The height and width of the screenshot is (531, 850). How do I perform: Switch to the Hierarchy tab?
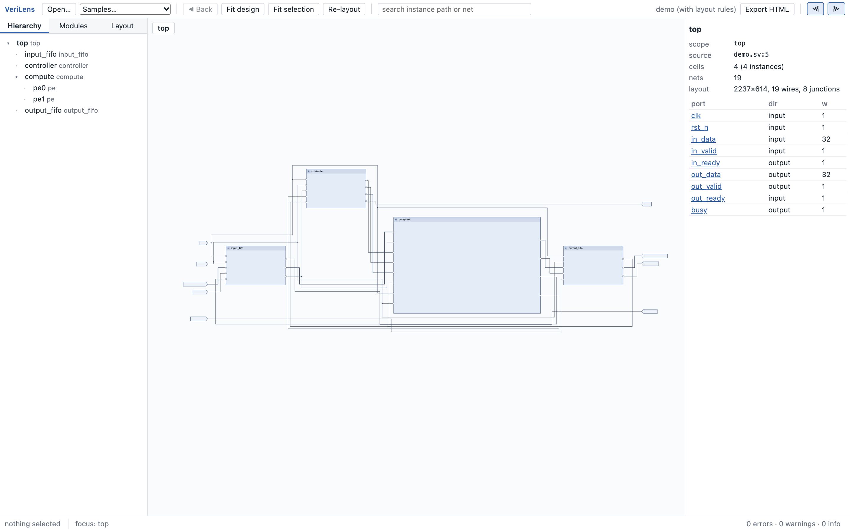point(24,26)
